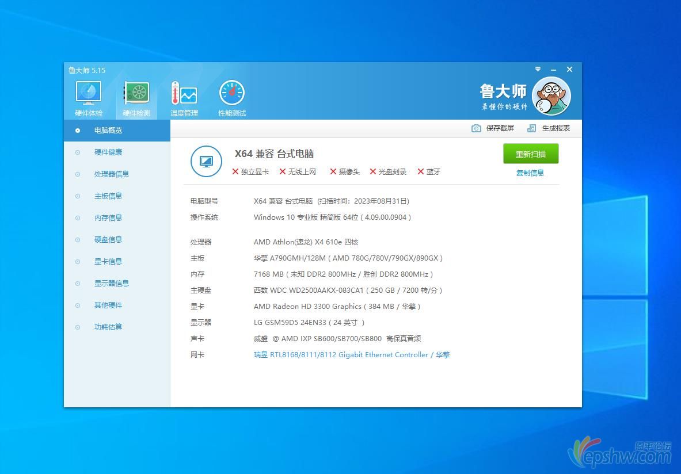Select the LG GSM59D5 24EN33 monitor text

tap(309, 323)
